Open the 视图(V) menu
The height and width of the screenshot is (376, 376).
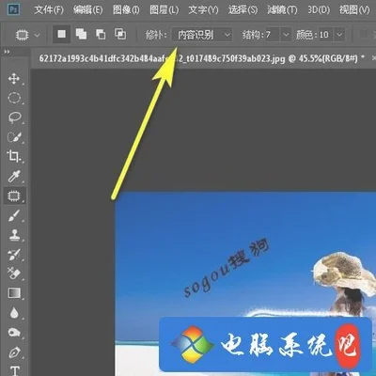coord(354,10)
